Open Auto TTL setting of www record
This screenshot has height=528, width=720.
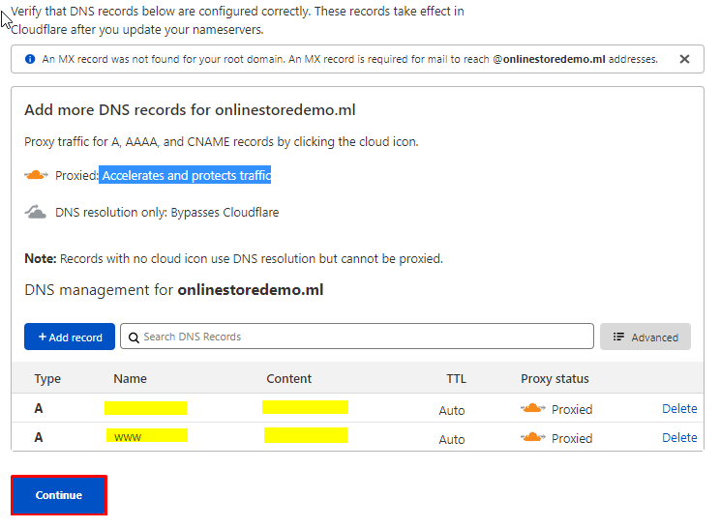pos(451,439)
